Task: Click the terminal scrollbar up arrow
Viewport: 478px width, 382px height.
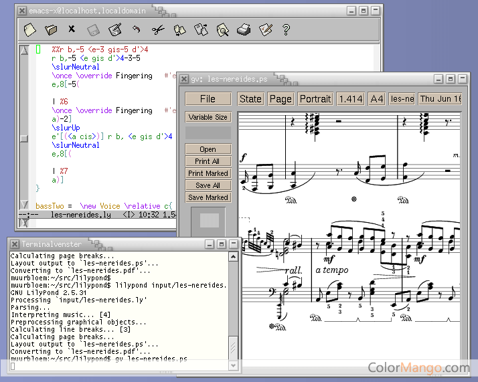Action: tap(233, 257)
